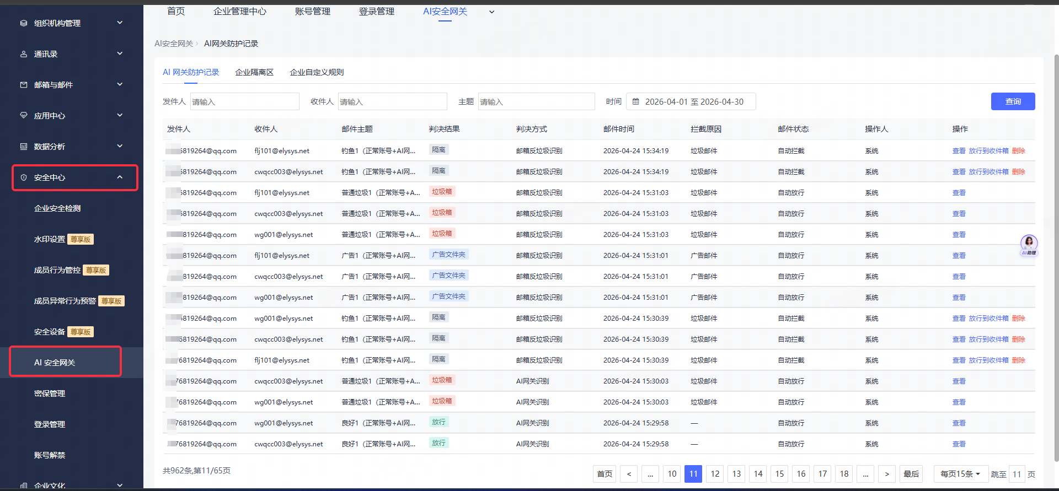Viewport: 1059px width, 491px height.
Task: Click 收件人 input field
Action: pyautogui.click(x=393, y=101)
